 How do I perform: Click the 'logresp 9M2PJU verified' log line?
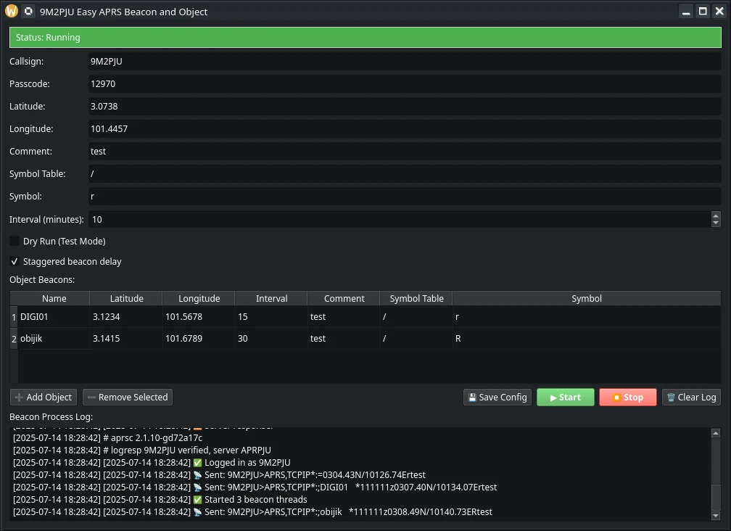(x=142, y=450)
